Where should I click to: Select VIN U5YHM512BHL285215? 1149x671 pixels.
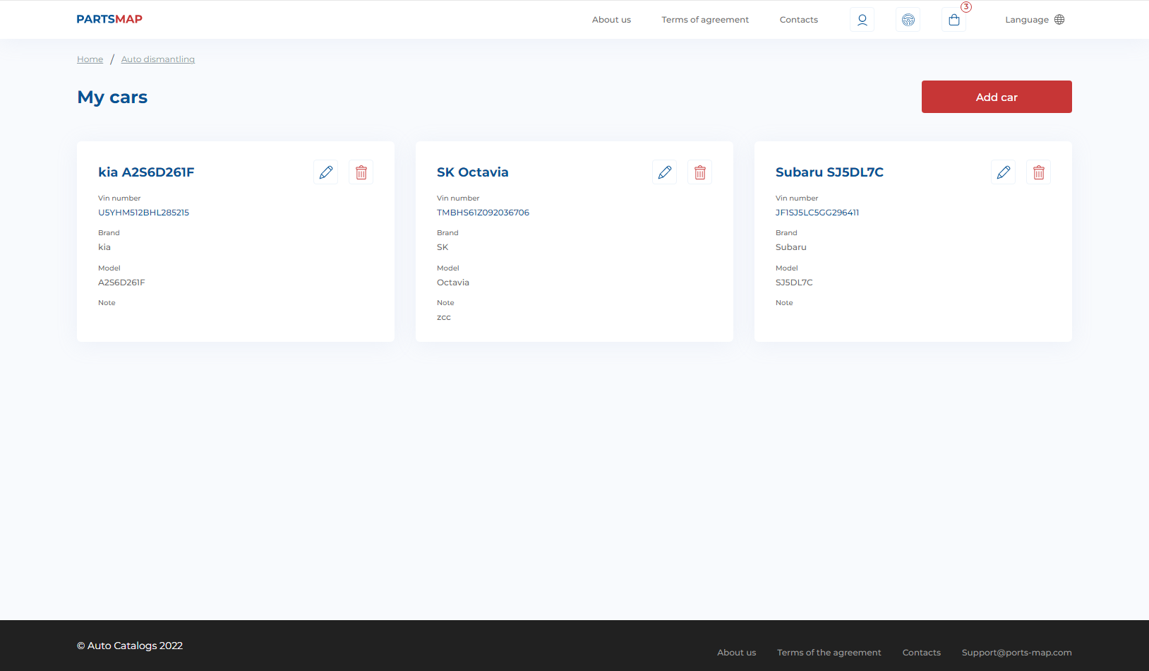(143, 213)
